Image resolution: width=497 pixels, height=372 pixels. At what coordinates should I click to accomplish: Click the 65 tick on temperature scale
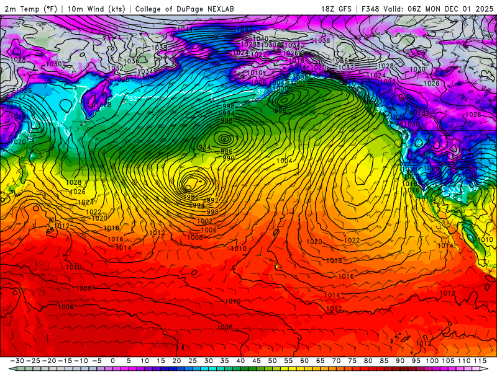320,361
